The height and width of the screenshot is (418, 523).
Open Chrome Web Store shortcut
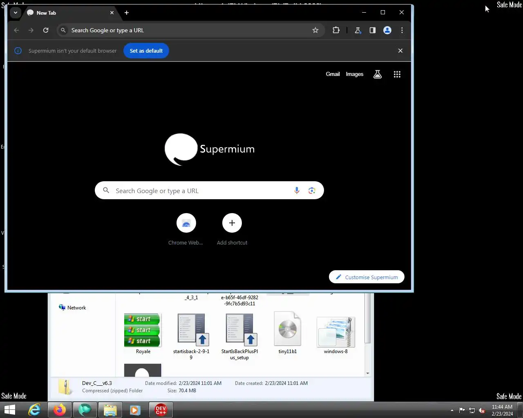point(186,229)
